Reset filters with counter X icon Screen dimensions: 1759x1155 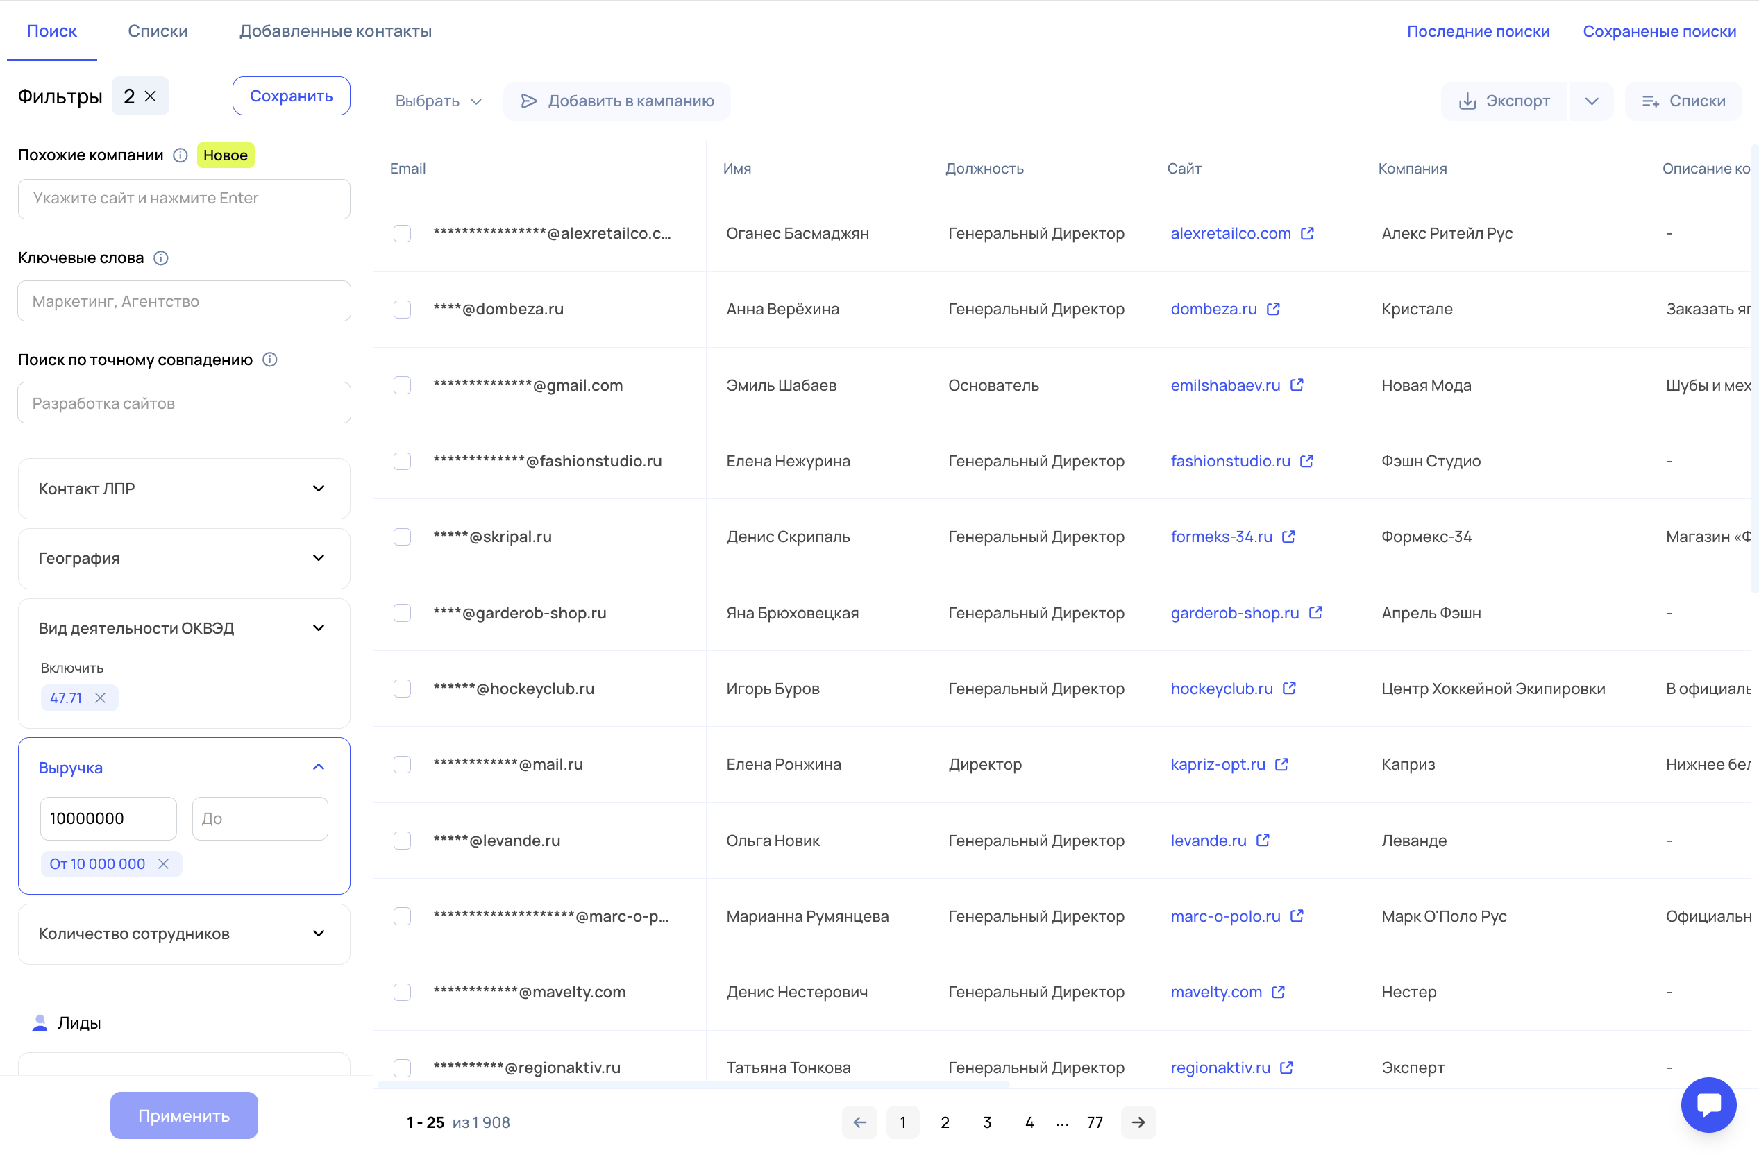150,96
